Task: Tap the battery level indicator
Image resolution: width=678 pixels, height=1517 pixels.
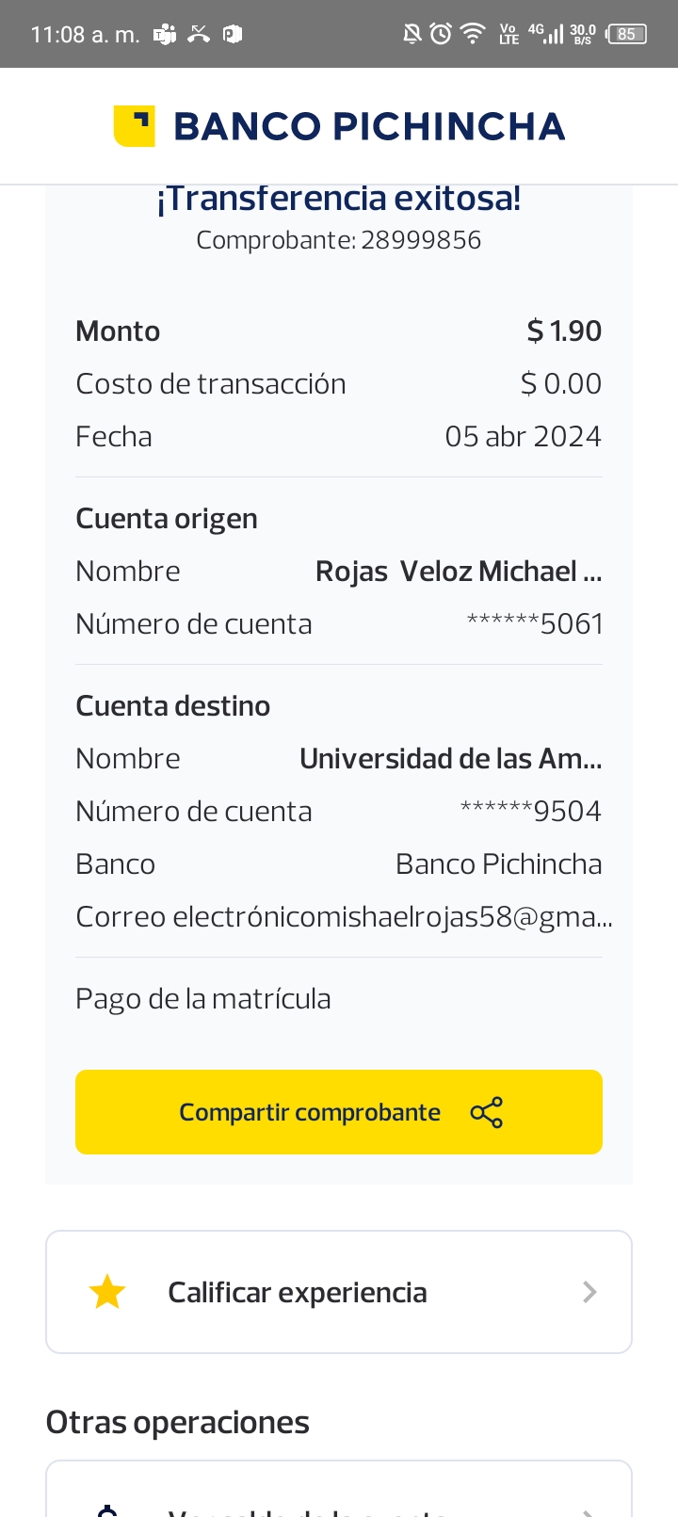Action: pyautogui.click(x=627, y=35)
